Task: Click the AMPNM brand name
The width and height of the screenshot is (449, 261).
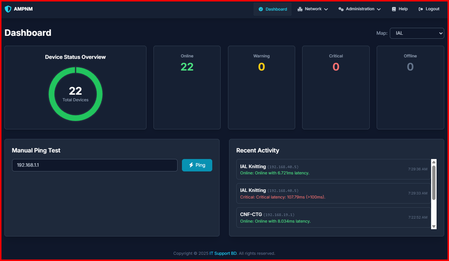Action: pos(23,9)
